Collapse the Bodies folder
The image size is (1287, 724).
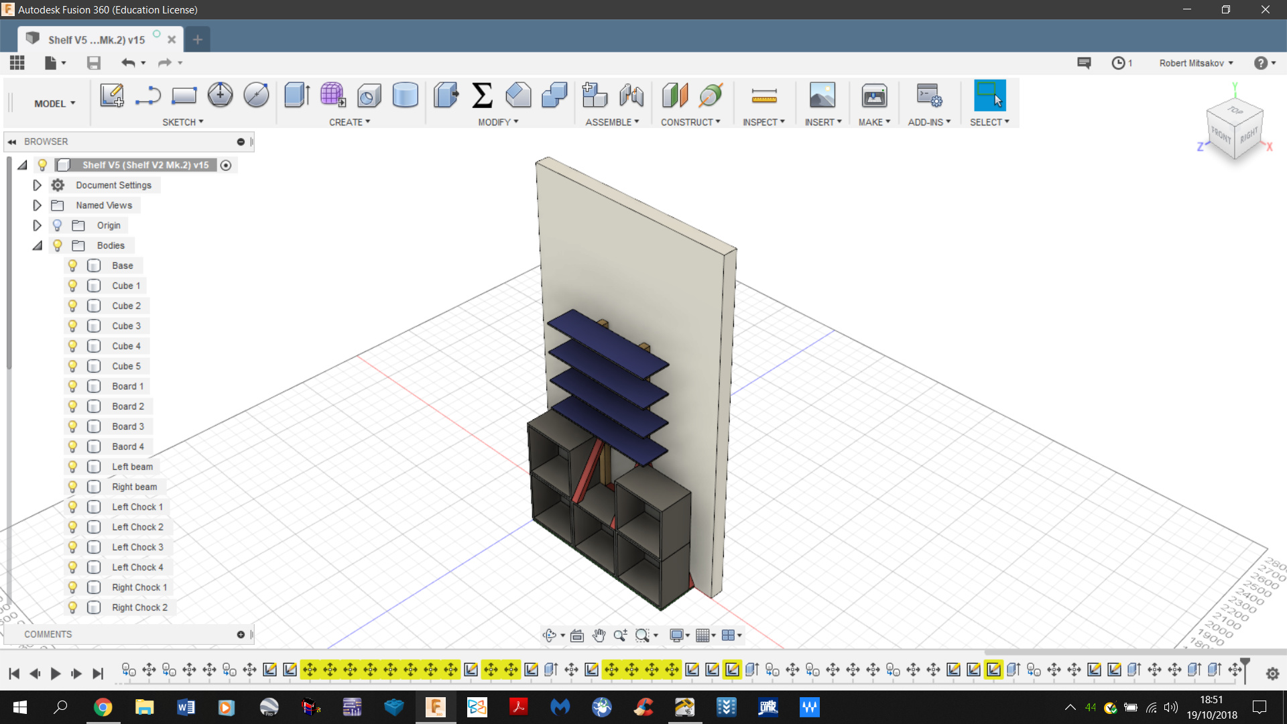(x=38, y=245)
